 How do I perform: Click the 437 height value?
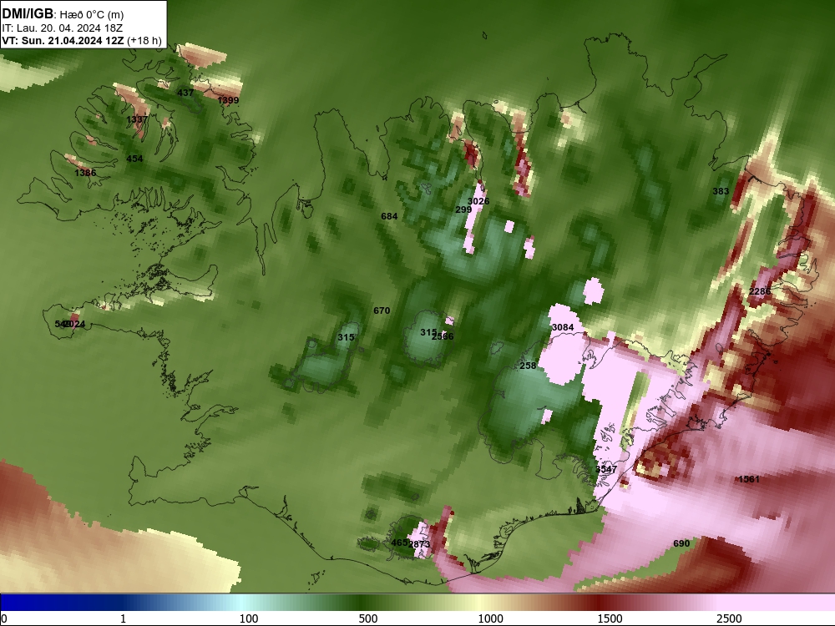tap(185, 93)
